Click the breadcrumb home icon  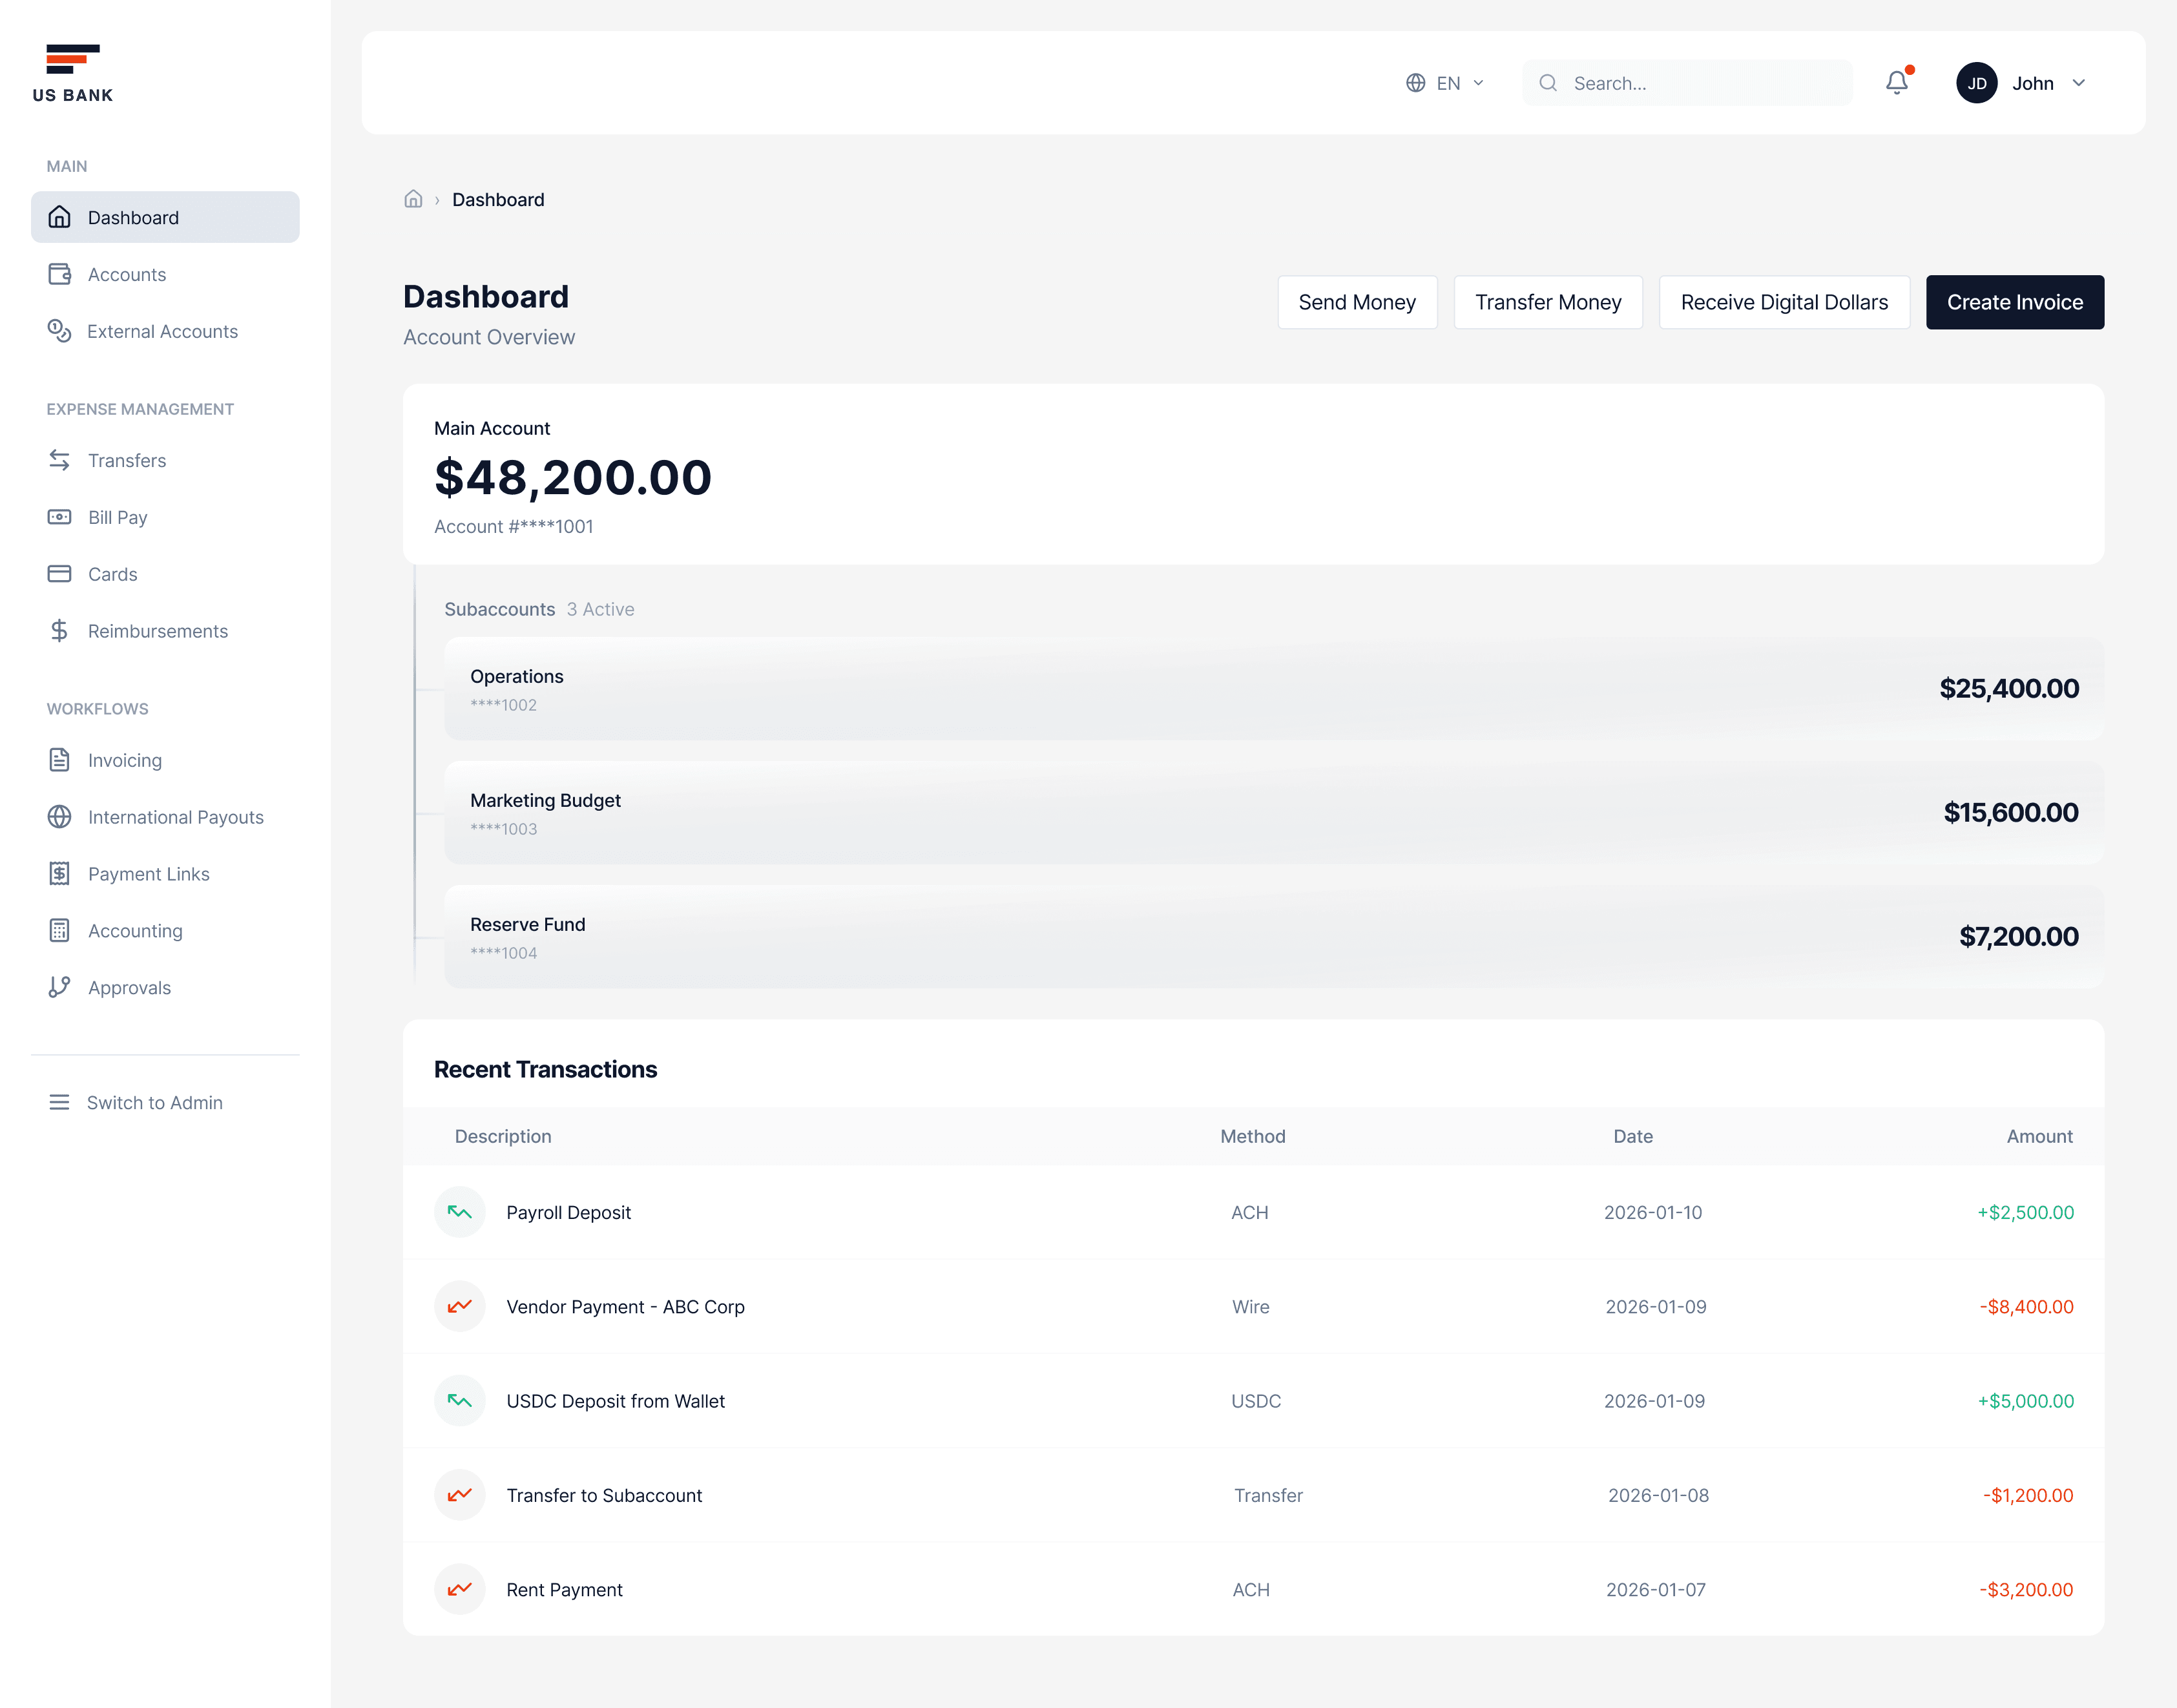click(x=413, y=199)
